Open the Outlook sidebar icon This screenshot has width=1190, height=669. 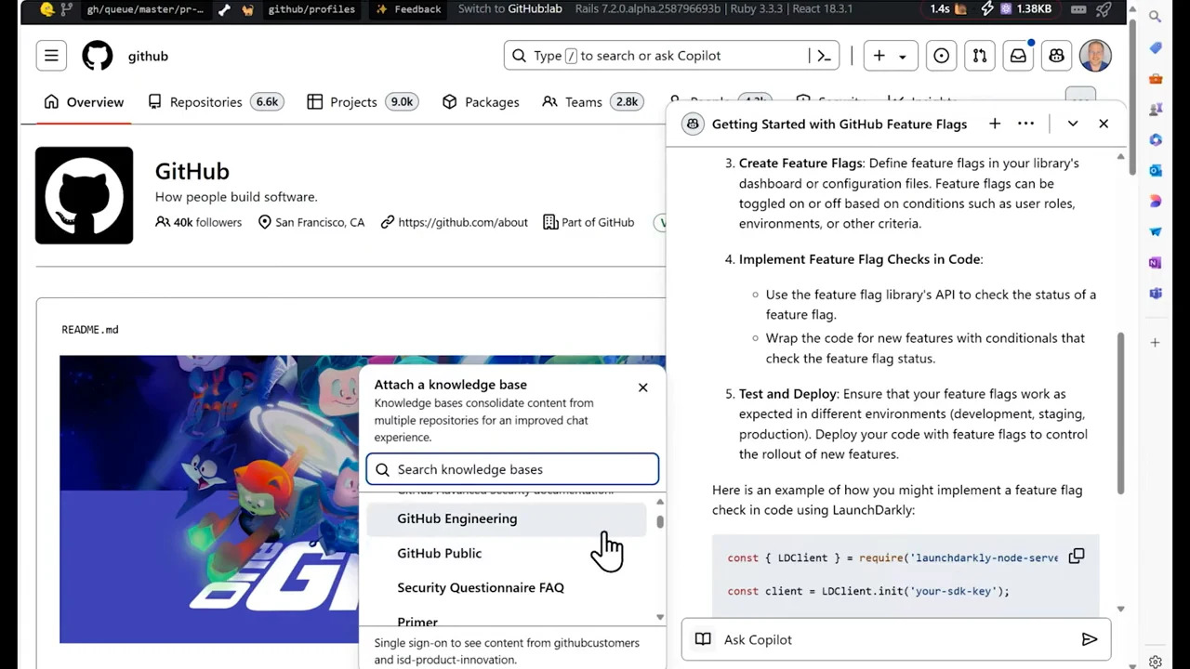click(1156, 171)
